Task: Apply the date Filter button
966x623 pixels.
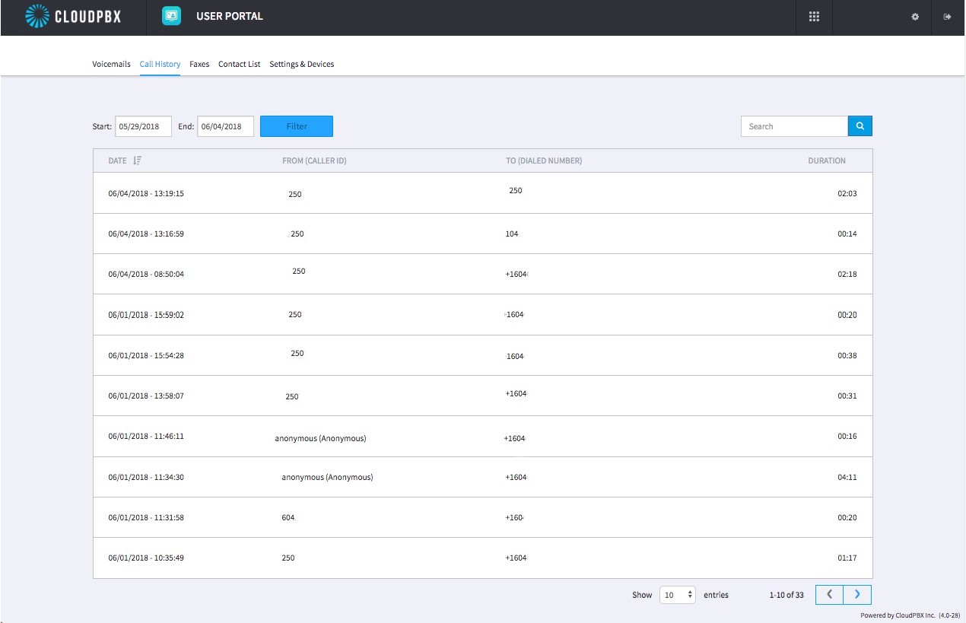Action: 297,126
